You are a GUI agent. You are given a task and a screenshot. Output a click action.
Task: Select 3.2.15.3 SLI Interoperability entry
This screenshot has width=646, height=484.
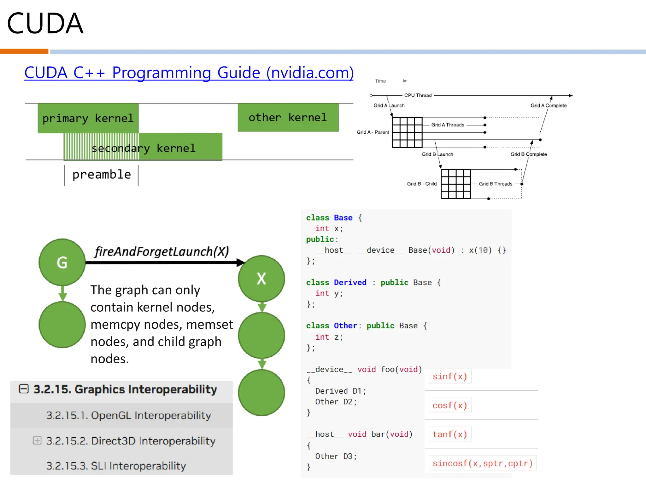coord(116,466)
